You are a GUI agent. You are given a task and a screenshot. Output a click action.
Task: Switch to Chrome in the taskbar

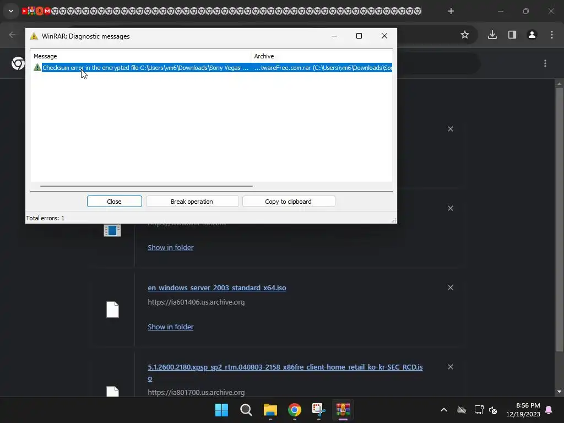295,410
